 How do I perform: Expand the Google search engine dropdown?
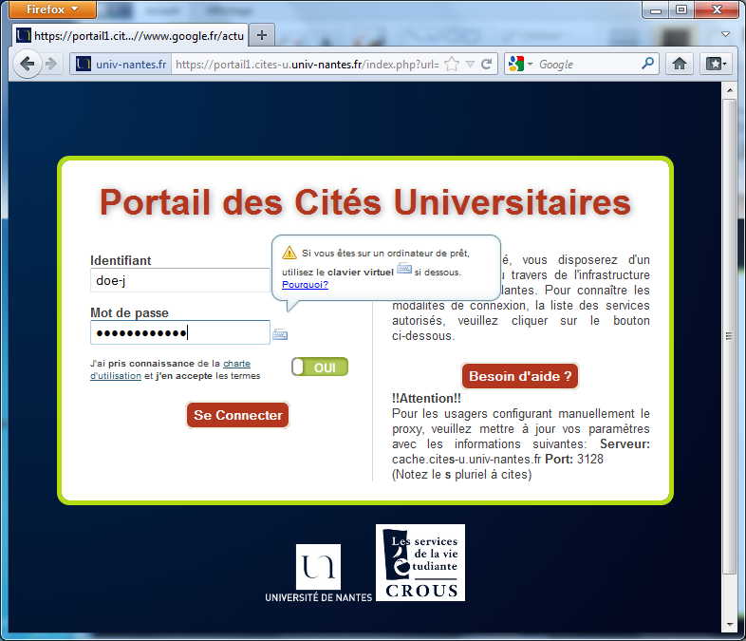click(x=521, y=65)
